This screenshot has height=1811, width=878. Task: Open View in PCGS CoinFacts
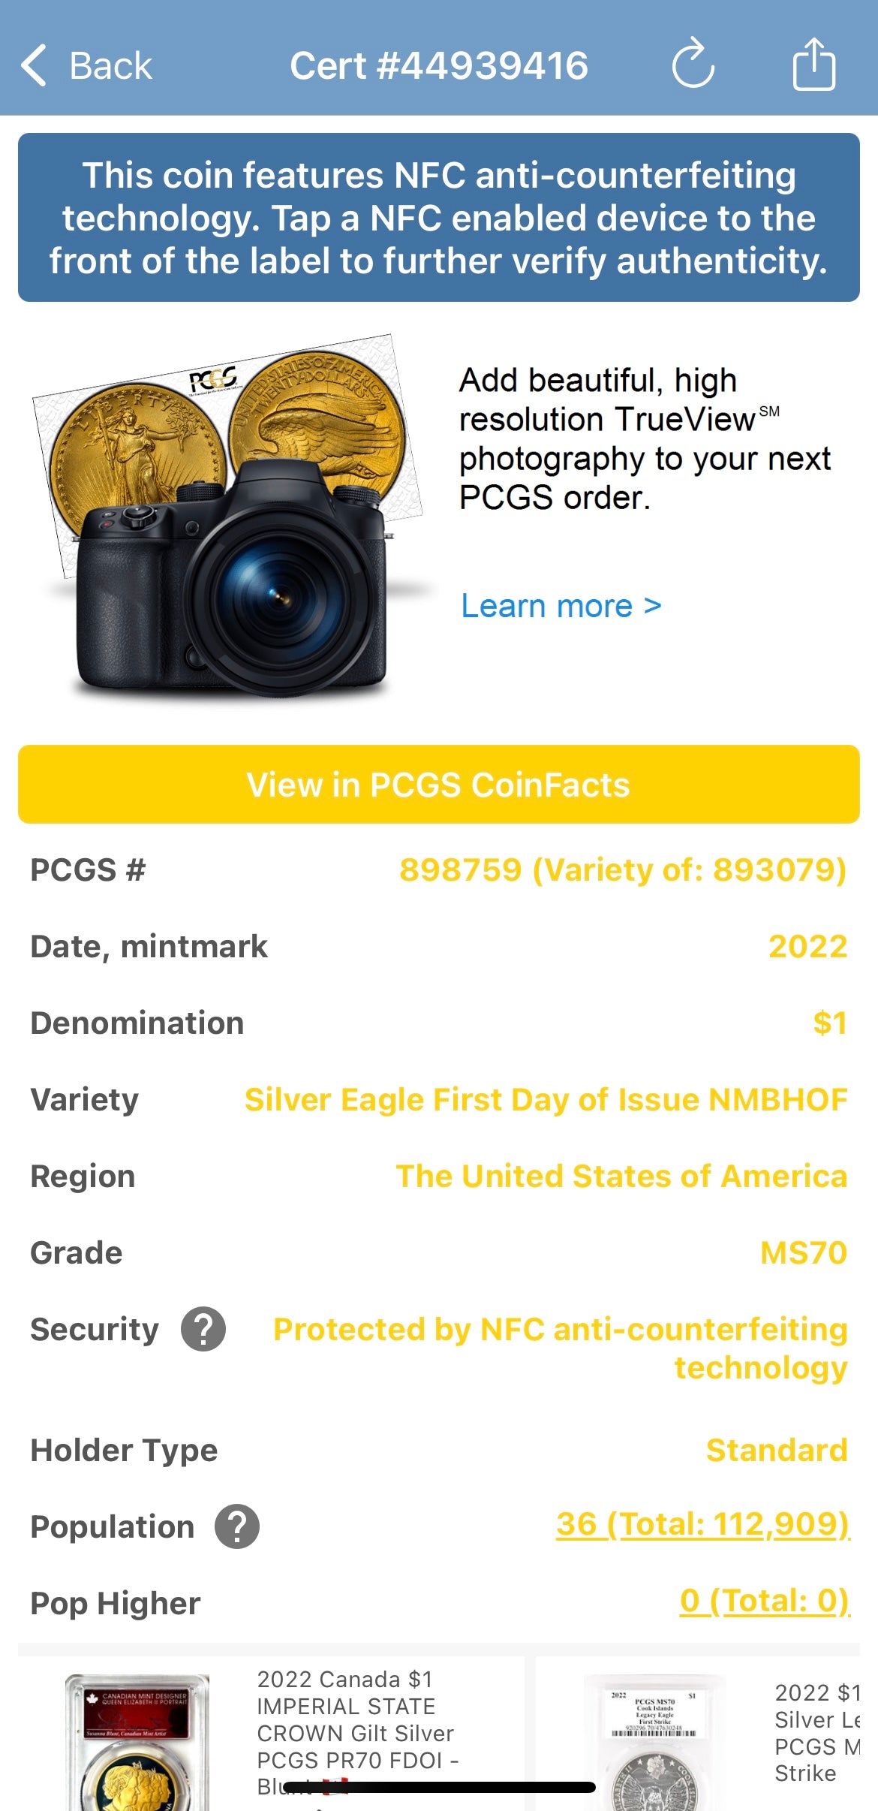coord(438,785)
